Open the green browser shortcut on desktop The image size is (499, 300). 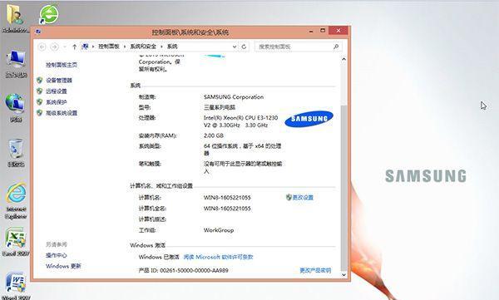pos(49,14)
